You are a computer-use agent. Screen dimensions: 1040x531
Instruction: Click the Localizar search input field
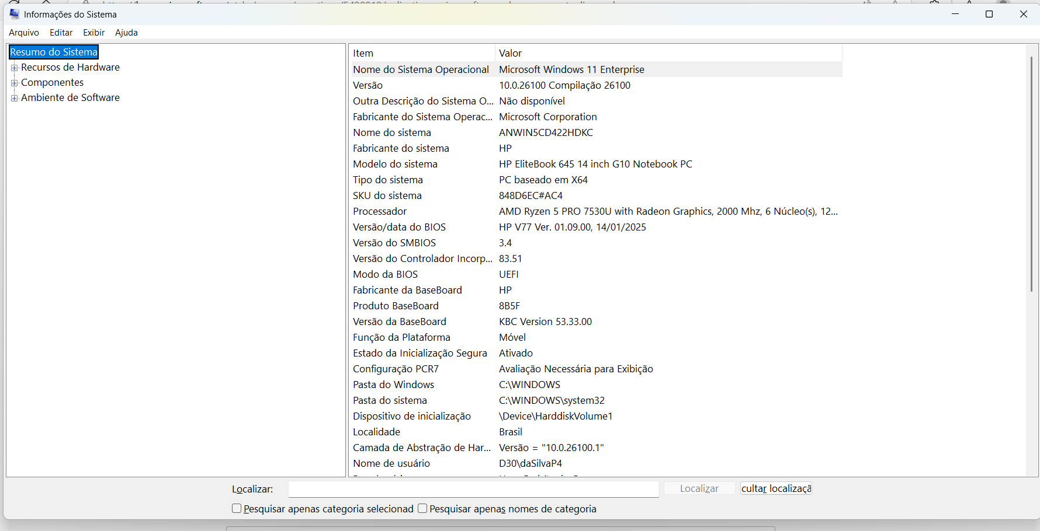click(474, 489)
